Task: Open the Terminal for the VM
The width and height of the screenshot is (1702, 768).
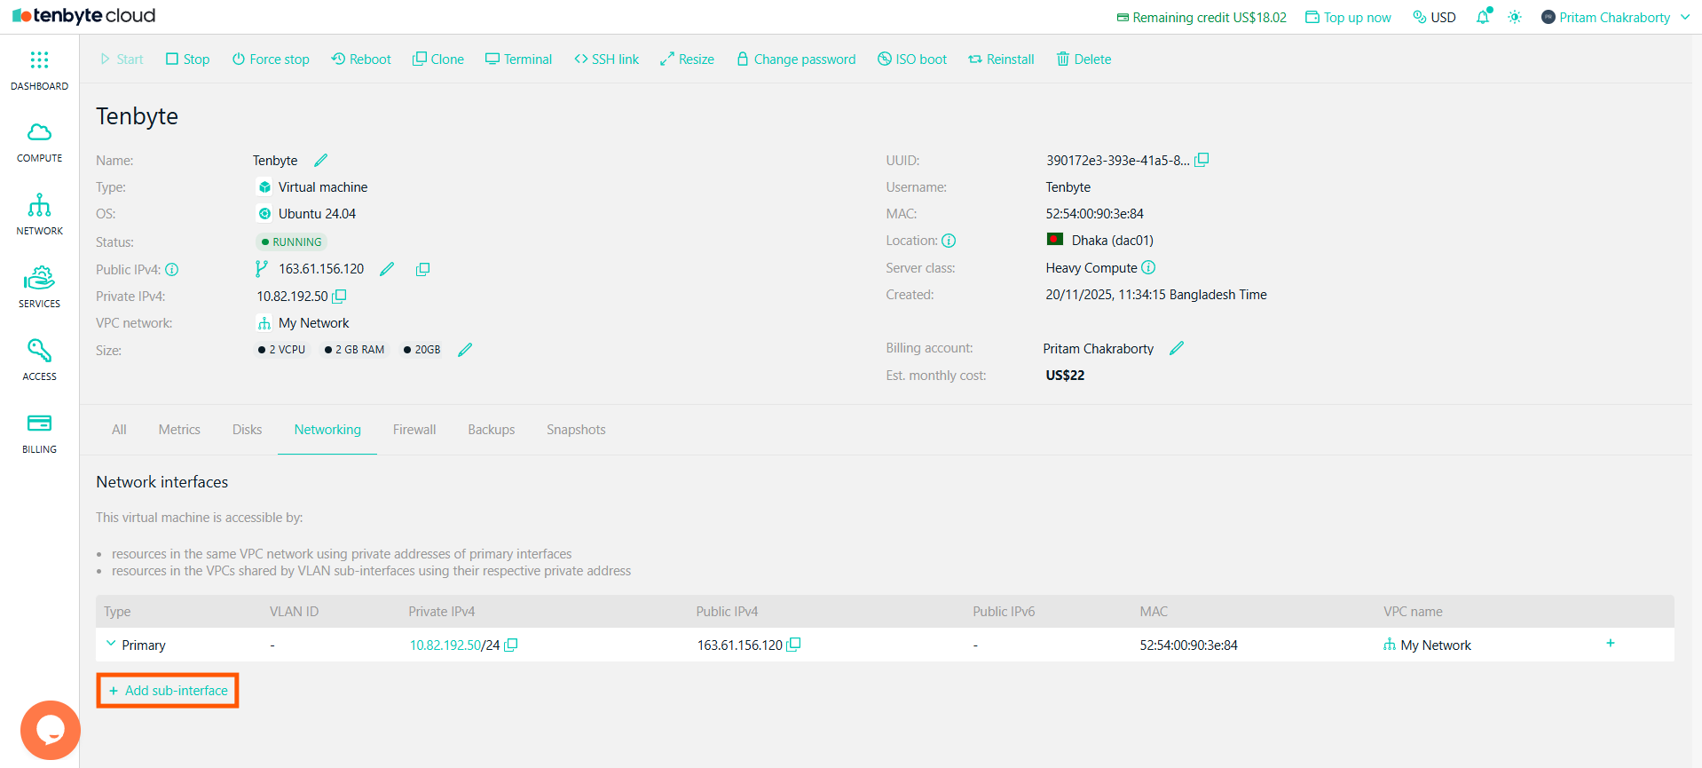Action: point(518,59)
